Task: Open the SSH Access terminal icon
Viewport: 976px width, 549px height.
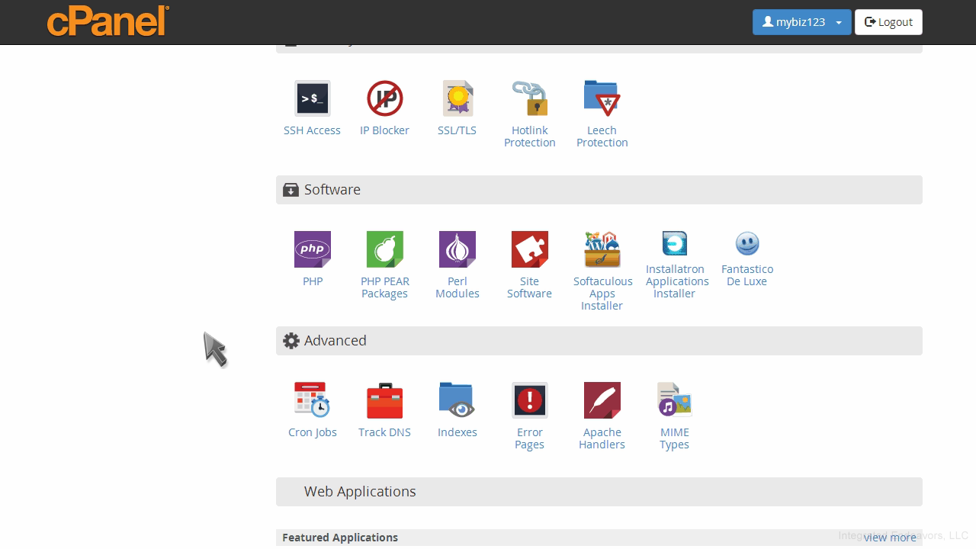Action: click(312, 98)
